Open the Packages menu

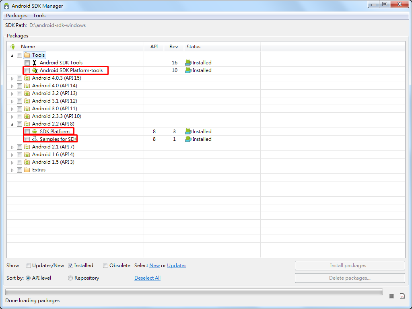(16, 16)
